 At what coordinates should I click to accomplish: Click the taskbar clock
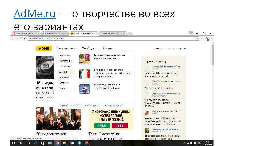click(x=208, y=143)
